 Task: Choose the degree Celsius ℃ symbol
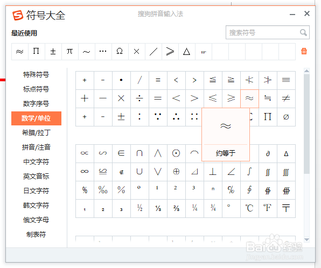click(249, 208)
